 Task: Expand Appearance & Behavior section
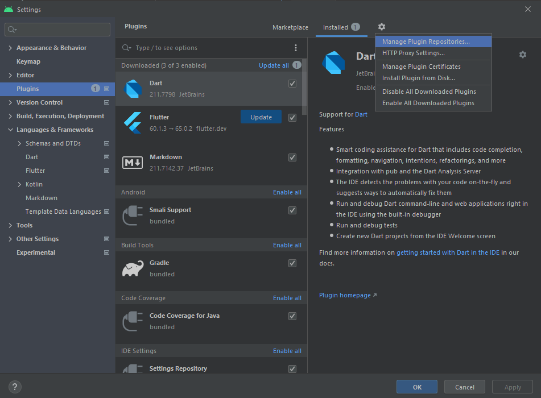click(11, 47)
